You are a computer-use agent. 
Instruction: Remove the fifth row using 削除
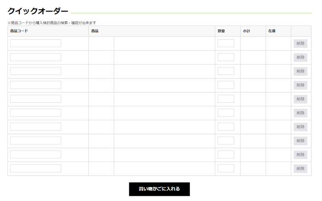[300, 99]
